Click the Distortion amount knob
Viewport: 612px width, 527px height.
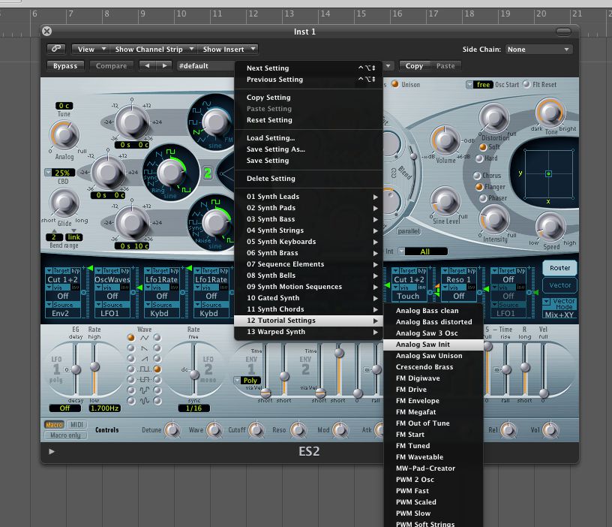[x=493, y=118]
